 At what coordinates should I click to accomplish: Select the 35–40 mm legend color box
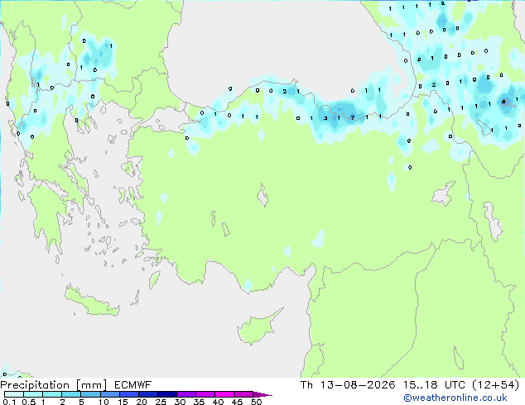205,394
